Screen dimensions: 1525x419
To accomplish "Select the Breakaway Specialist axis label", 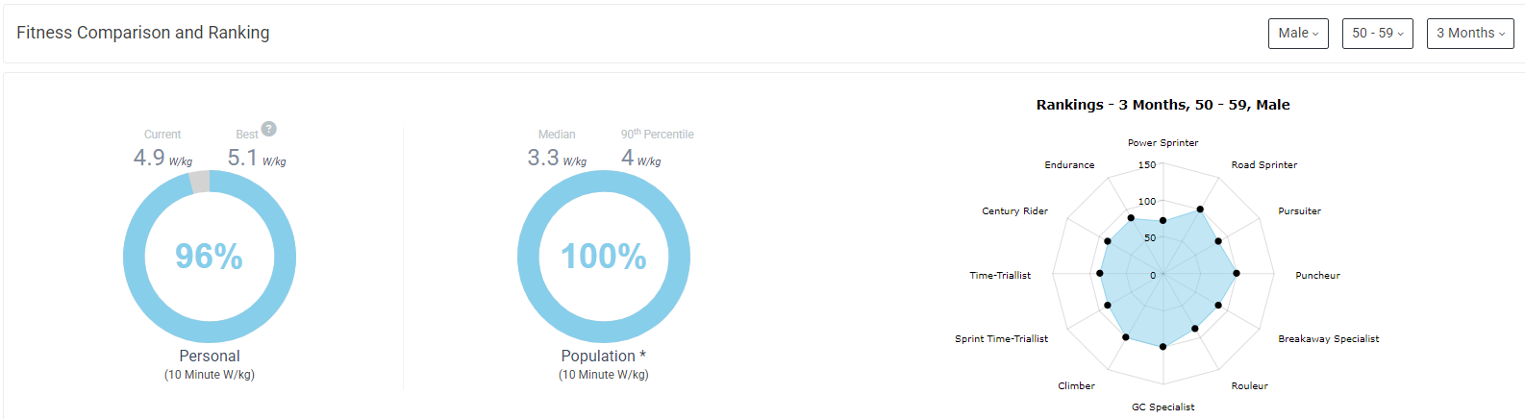I will 1328,339.
